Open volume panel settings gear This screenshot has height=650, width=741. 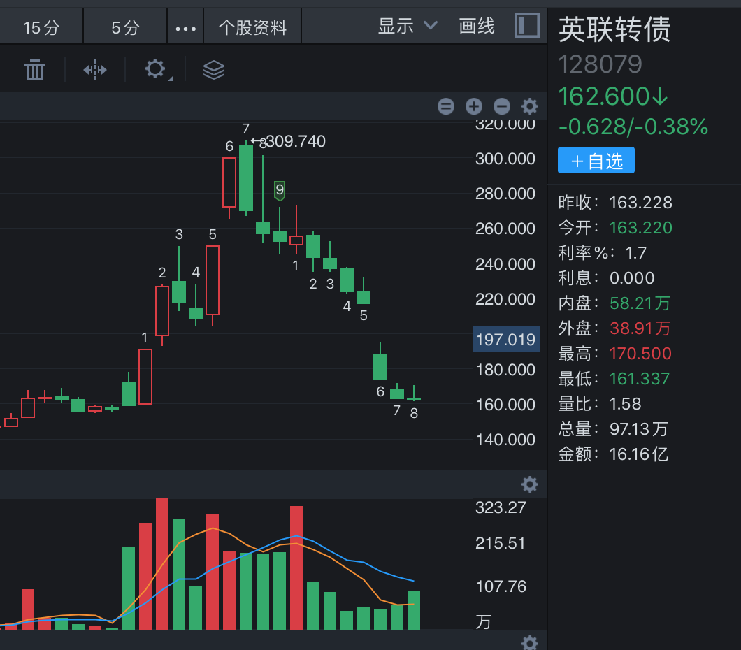click(x=530, y=484)
